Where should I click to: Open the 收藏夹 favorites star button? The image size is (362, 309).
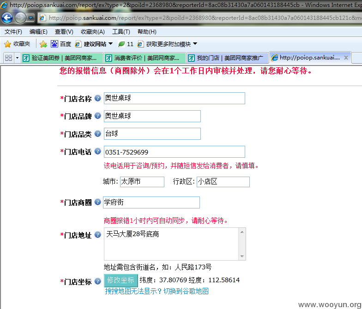[x=18, y=44]
